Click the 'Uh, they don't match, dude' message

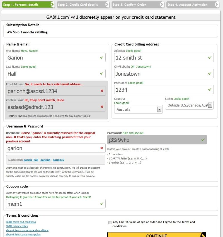[44, 100]
